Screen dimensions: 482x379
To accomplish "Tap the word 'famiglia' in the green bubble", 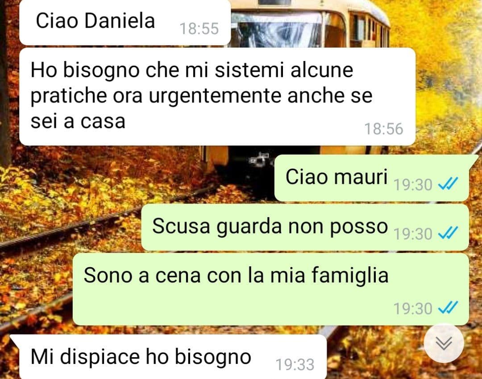I will (x=350, y=275).
